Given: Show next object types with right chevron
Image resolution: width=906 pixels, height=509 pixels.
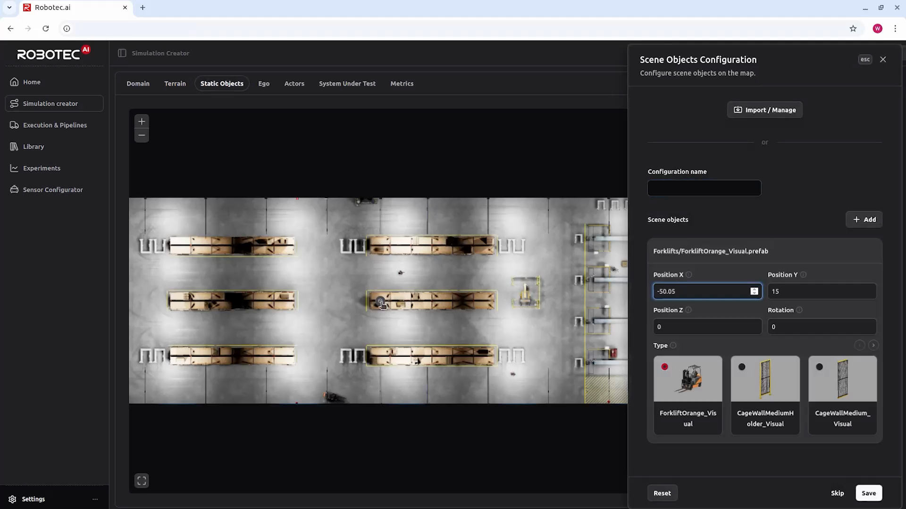Looking at the screenshot, I should coord(873,345).
